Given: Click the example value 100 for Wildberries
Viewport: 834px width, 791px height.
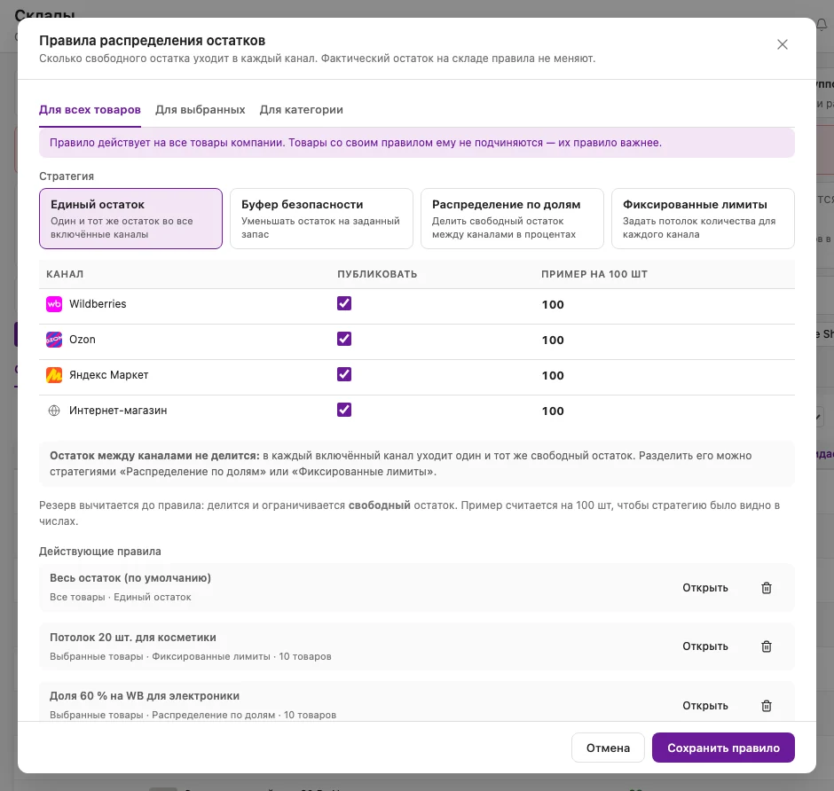Looking at the screenshot, I should pos(553,304).
